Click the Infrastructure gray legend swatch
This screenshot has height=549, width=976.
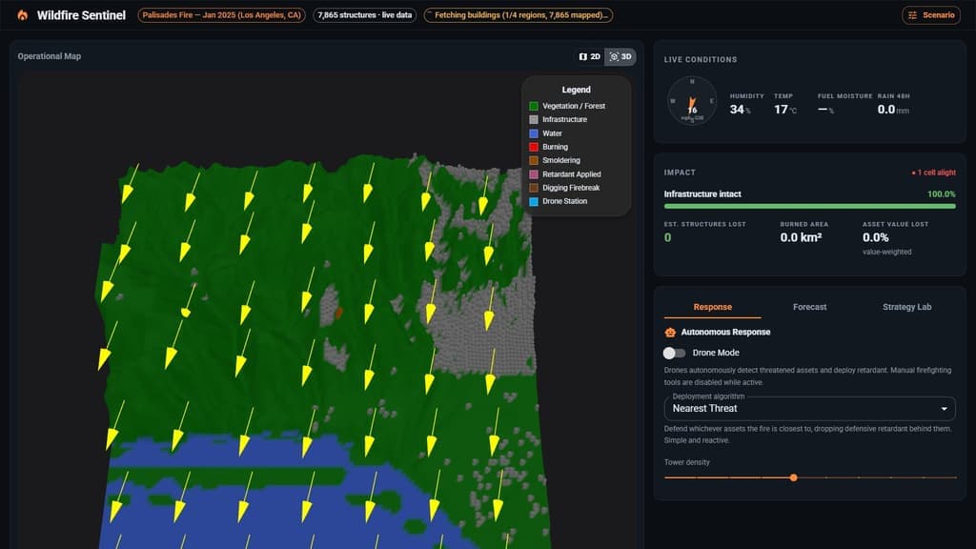534,119
